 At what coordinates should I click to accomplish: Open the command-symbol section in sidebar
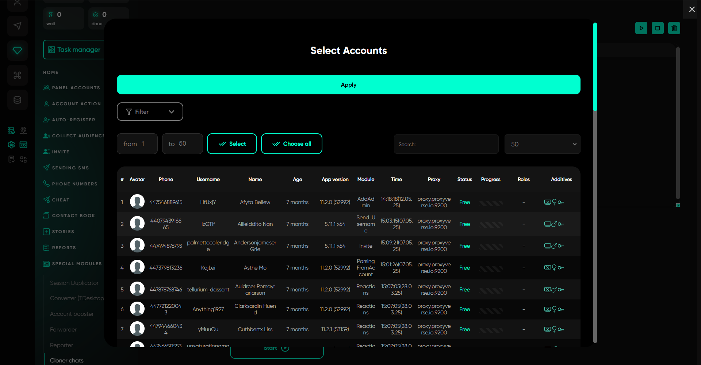coord(17,75)
